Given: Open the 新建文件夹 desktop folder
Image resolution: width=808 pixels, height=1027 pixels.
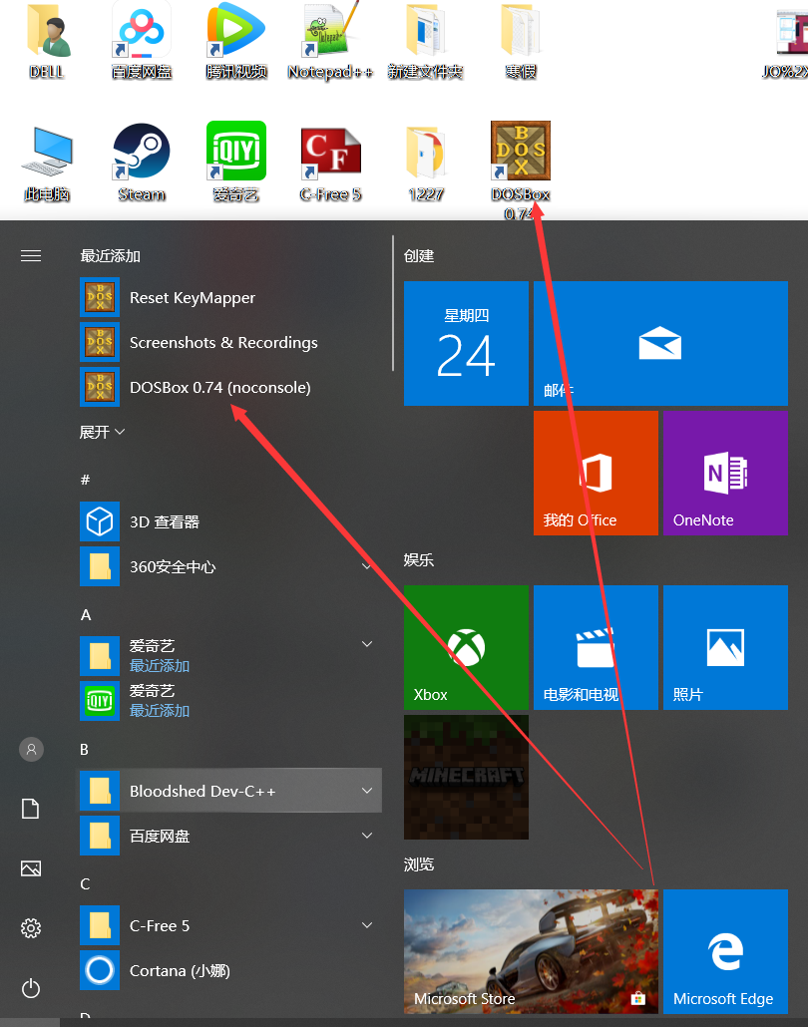Looking at the screenshot, I should [425, 41].
